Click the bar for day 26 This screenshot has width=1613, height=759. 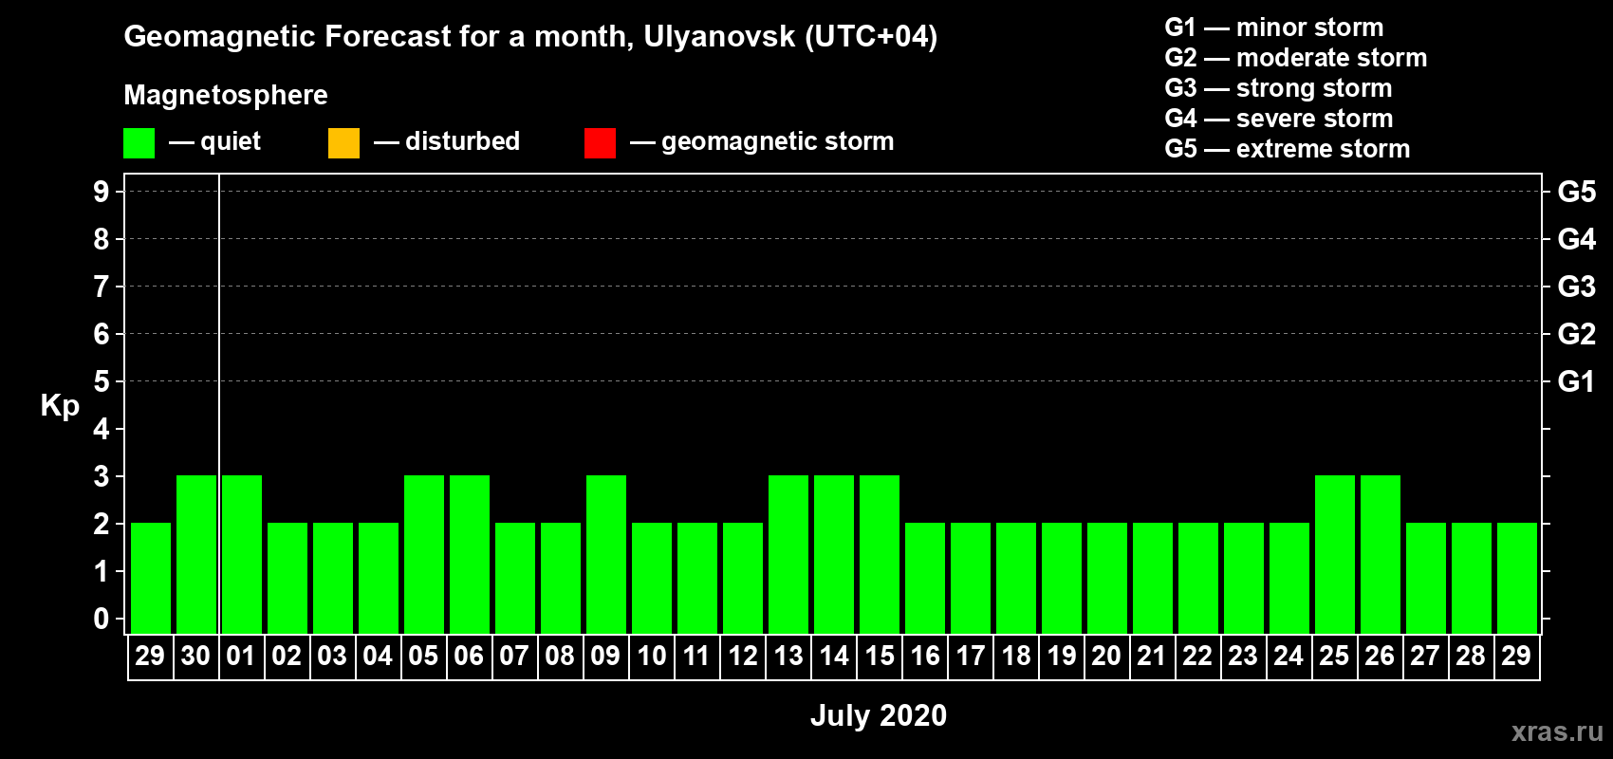[1381, 554]
